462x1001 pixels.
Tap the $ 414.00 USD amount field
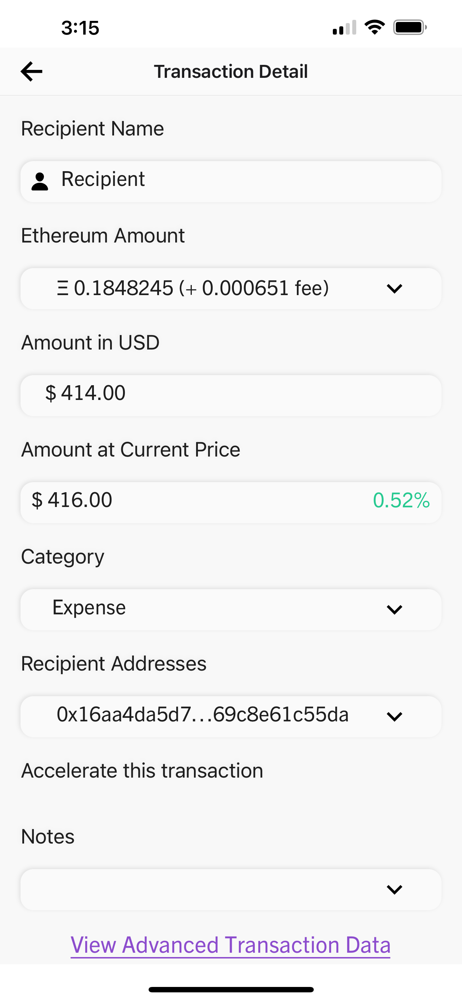coord(231,395)
